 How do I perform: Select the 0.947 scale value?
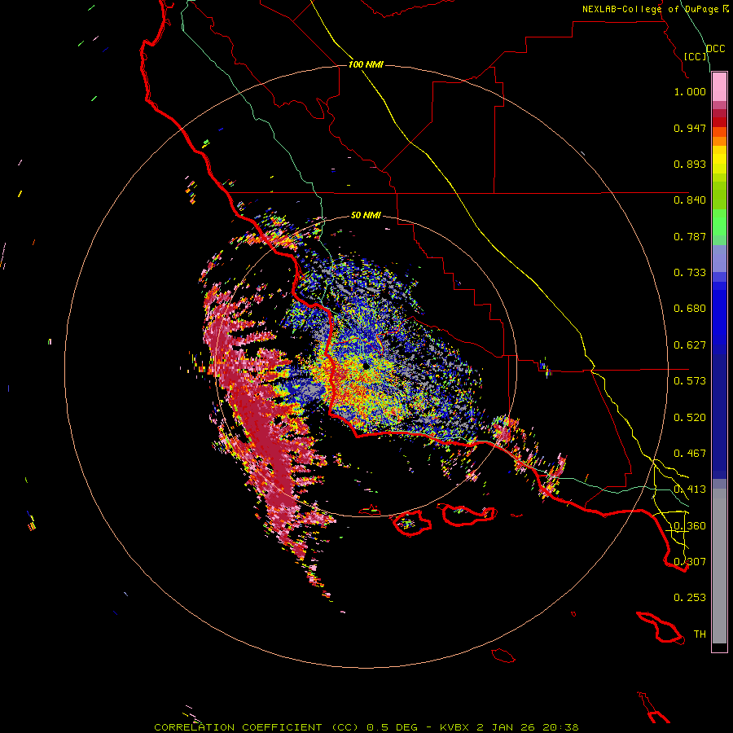[690, 128]
